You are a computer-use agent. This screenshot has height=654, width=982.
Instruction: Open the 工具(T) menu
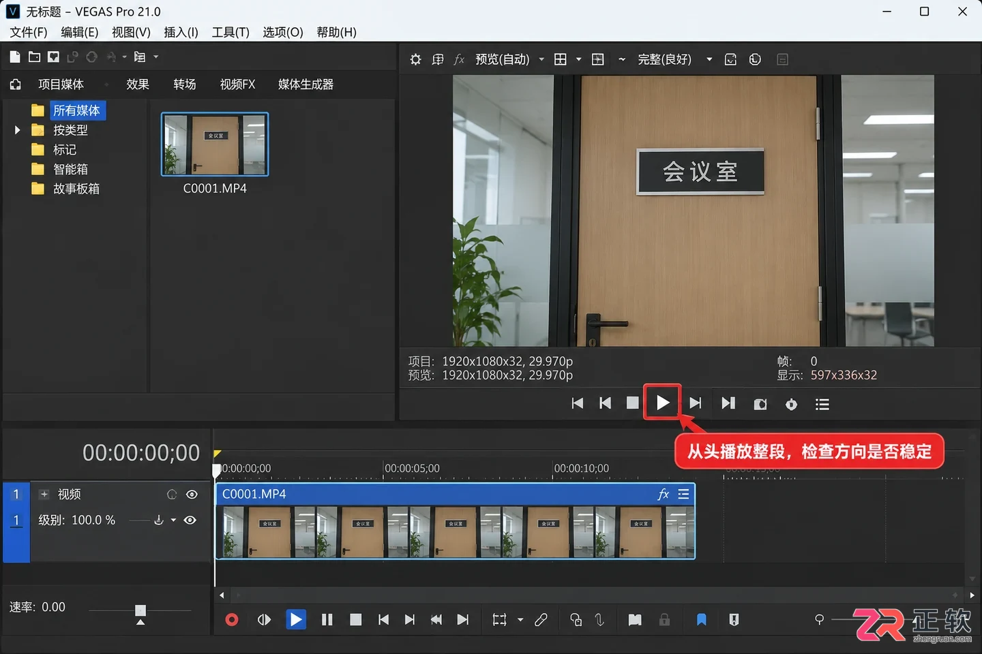(x=230, y=32)
